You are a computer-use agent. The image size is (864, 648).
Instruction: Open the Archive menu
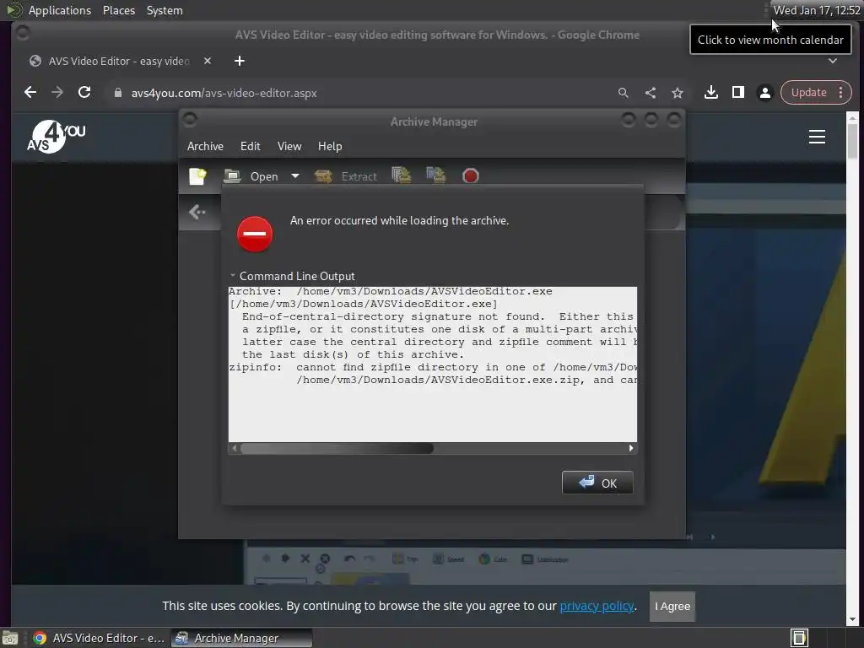tap(205, 146)
